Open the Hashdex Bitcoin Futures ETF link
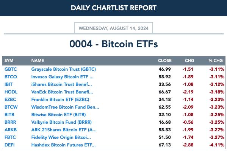 coord(63,145)
